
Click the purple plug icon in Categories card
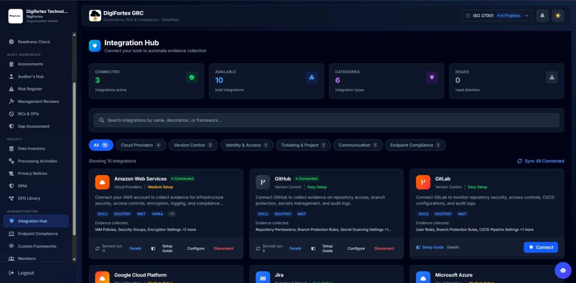[432, 77]
